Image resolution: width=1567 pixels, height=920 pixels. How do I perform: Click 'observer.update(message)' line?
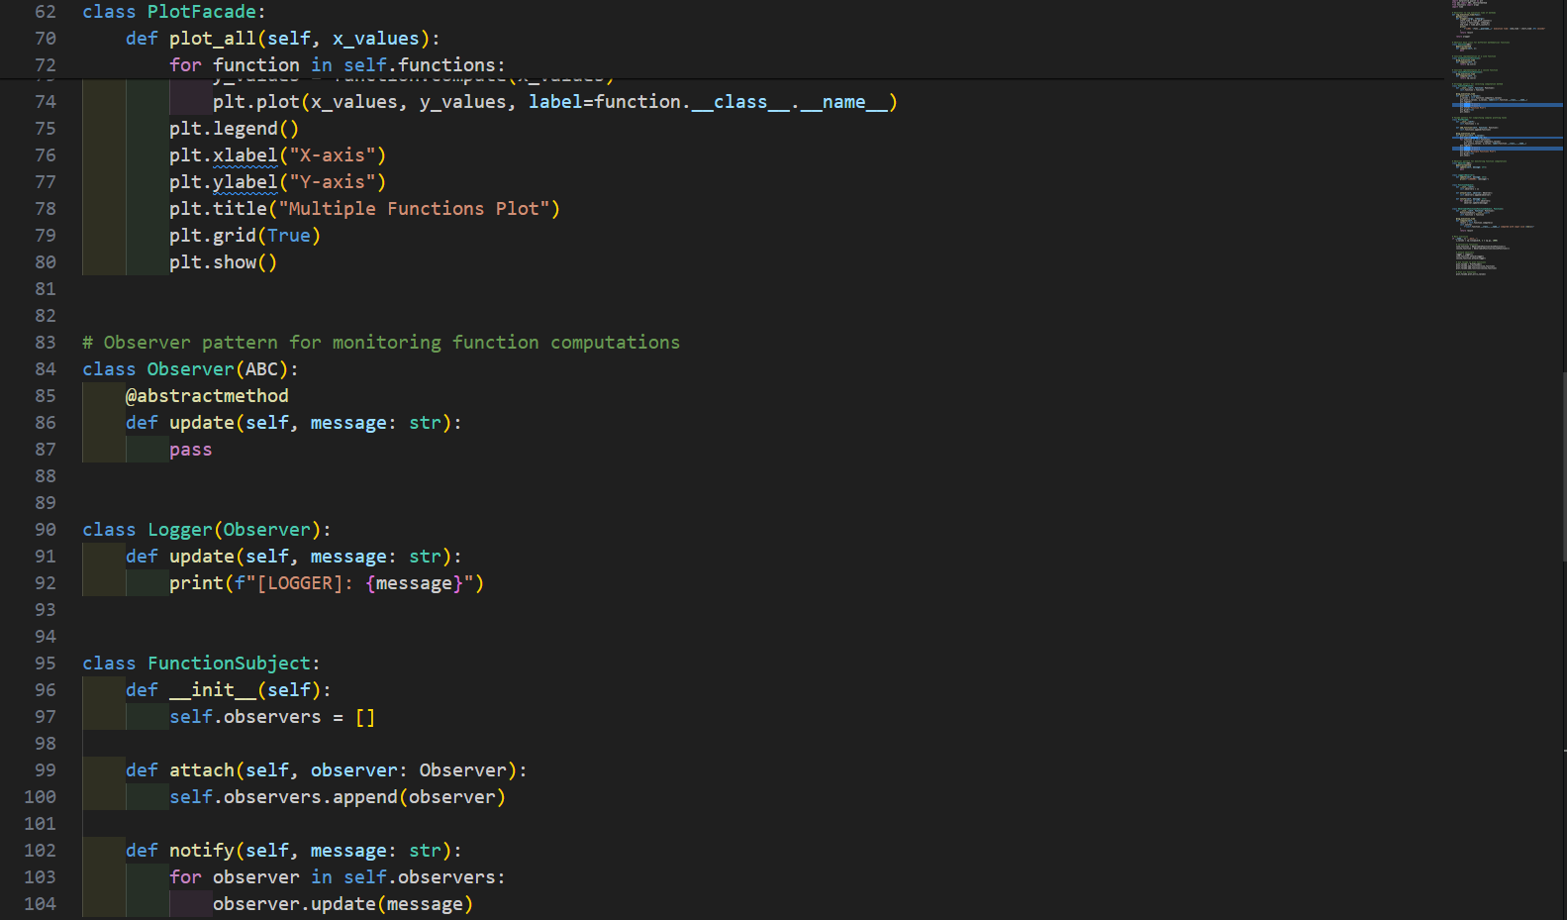coord(343,904)
